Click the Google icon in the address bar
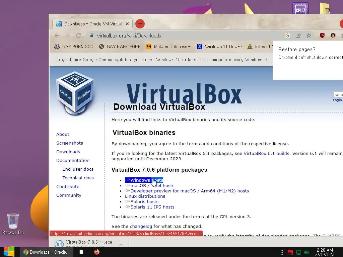Screen dimensions: 343x257 click(287, 35)
